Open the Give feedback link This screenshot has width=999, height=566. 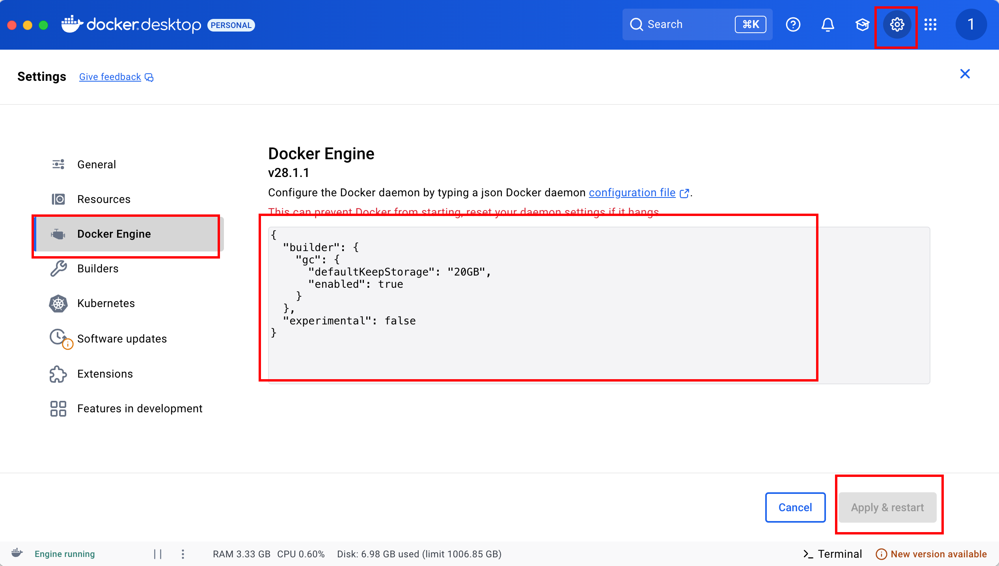click(x=110, y=77)
